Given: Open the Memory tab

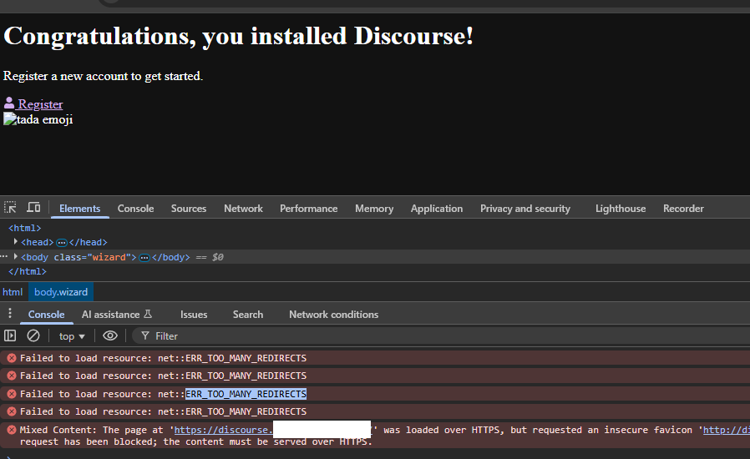Looking at the screenshot, I should [x=374, y=209].
